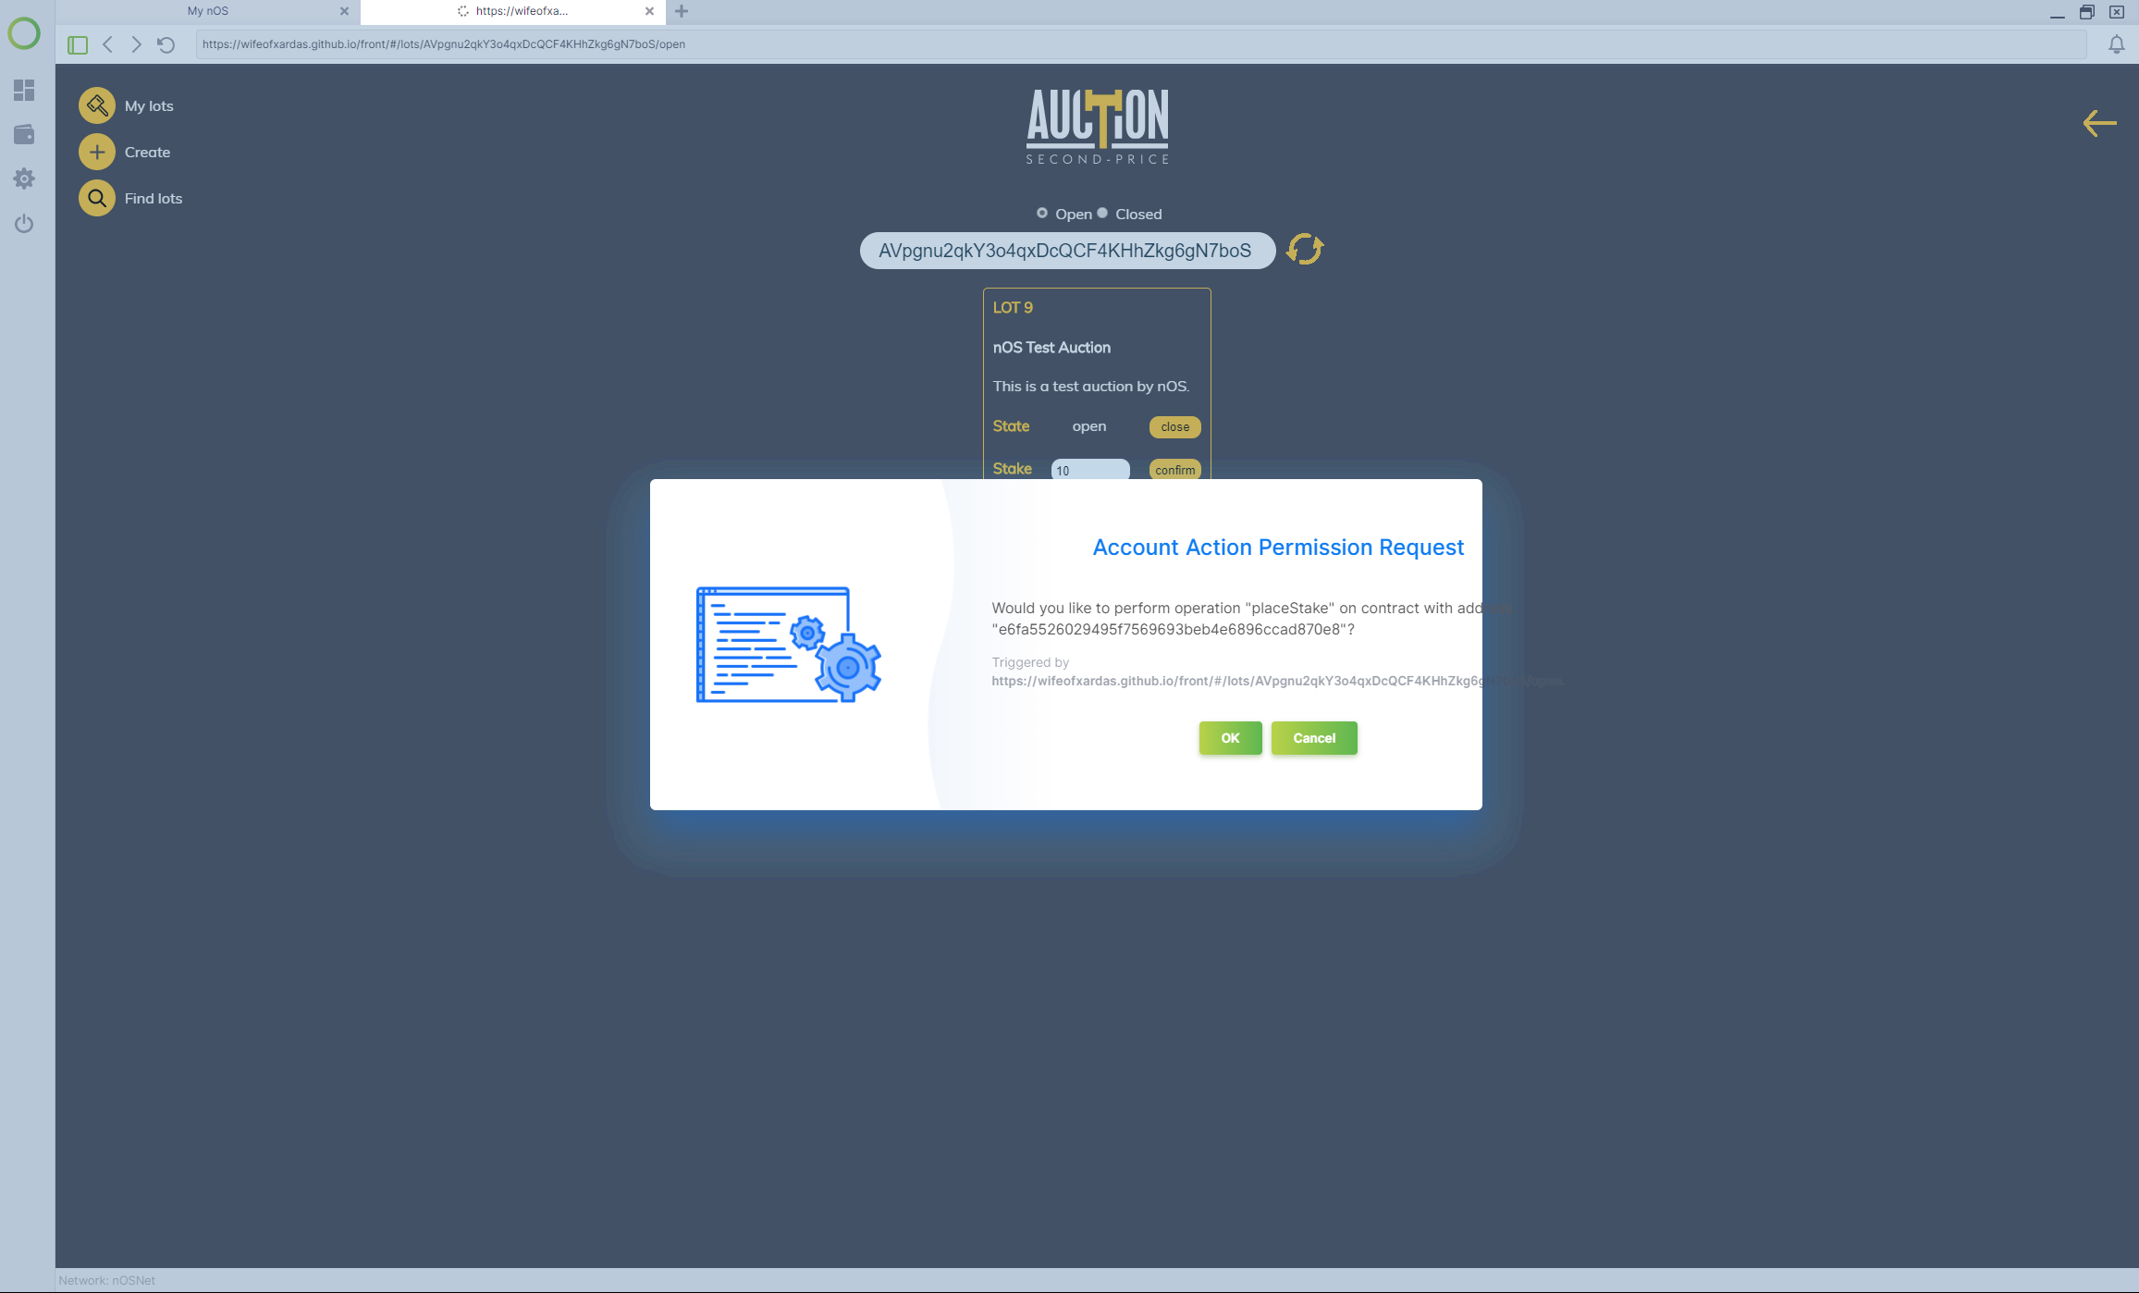The image size is (2139, 1293).
Task: Click the yellow back arrow at top right
Action: pyautogui.click(x=2098, y=122)
